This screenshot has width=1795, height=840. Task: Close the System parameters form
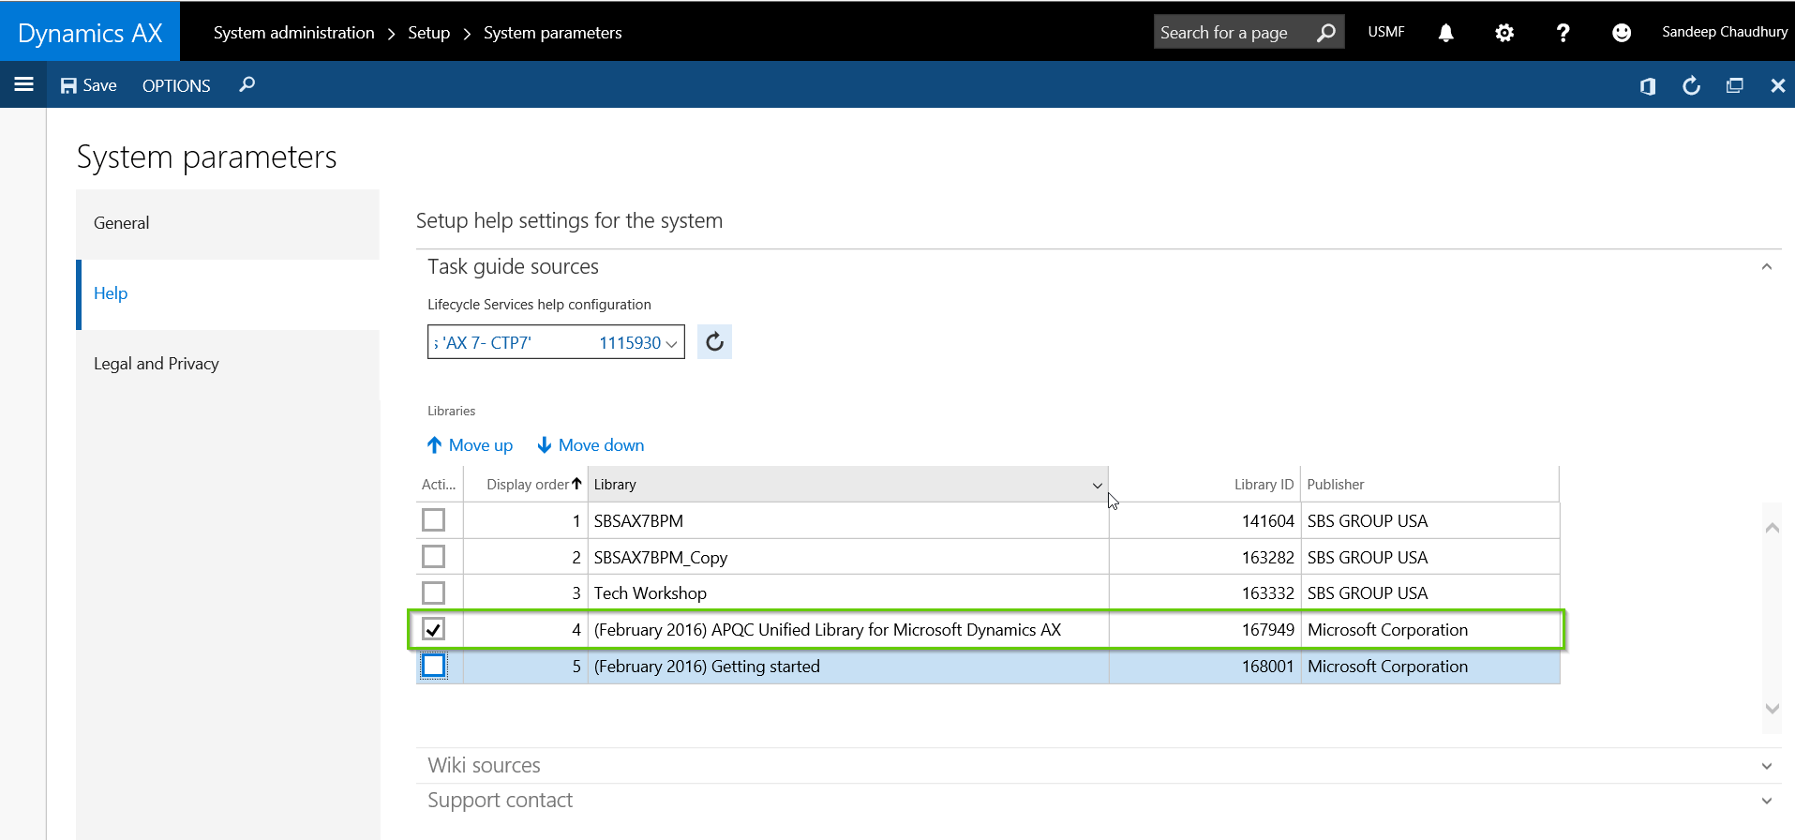click(x=1777, y=85)
